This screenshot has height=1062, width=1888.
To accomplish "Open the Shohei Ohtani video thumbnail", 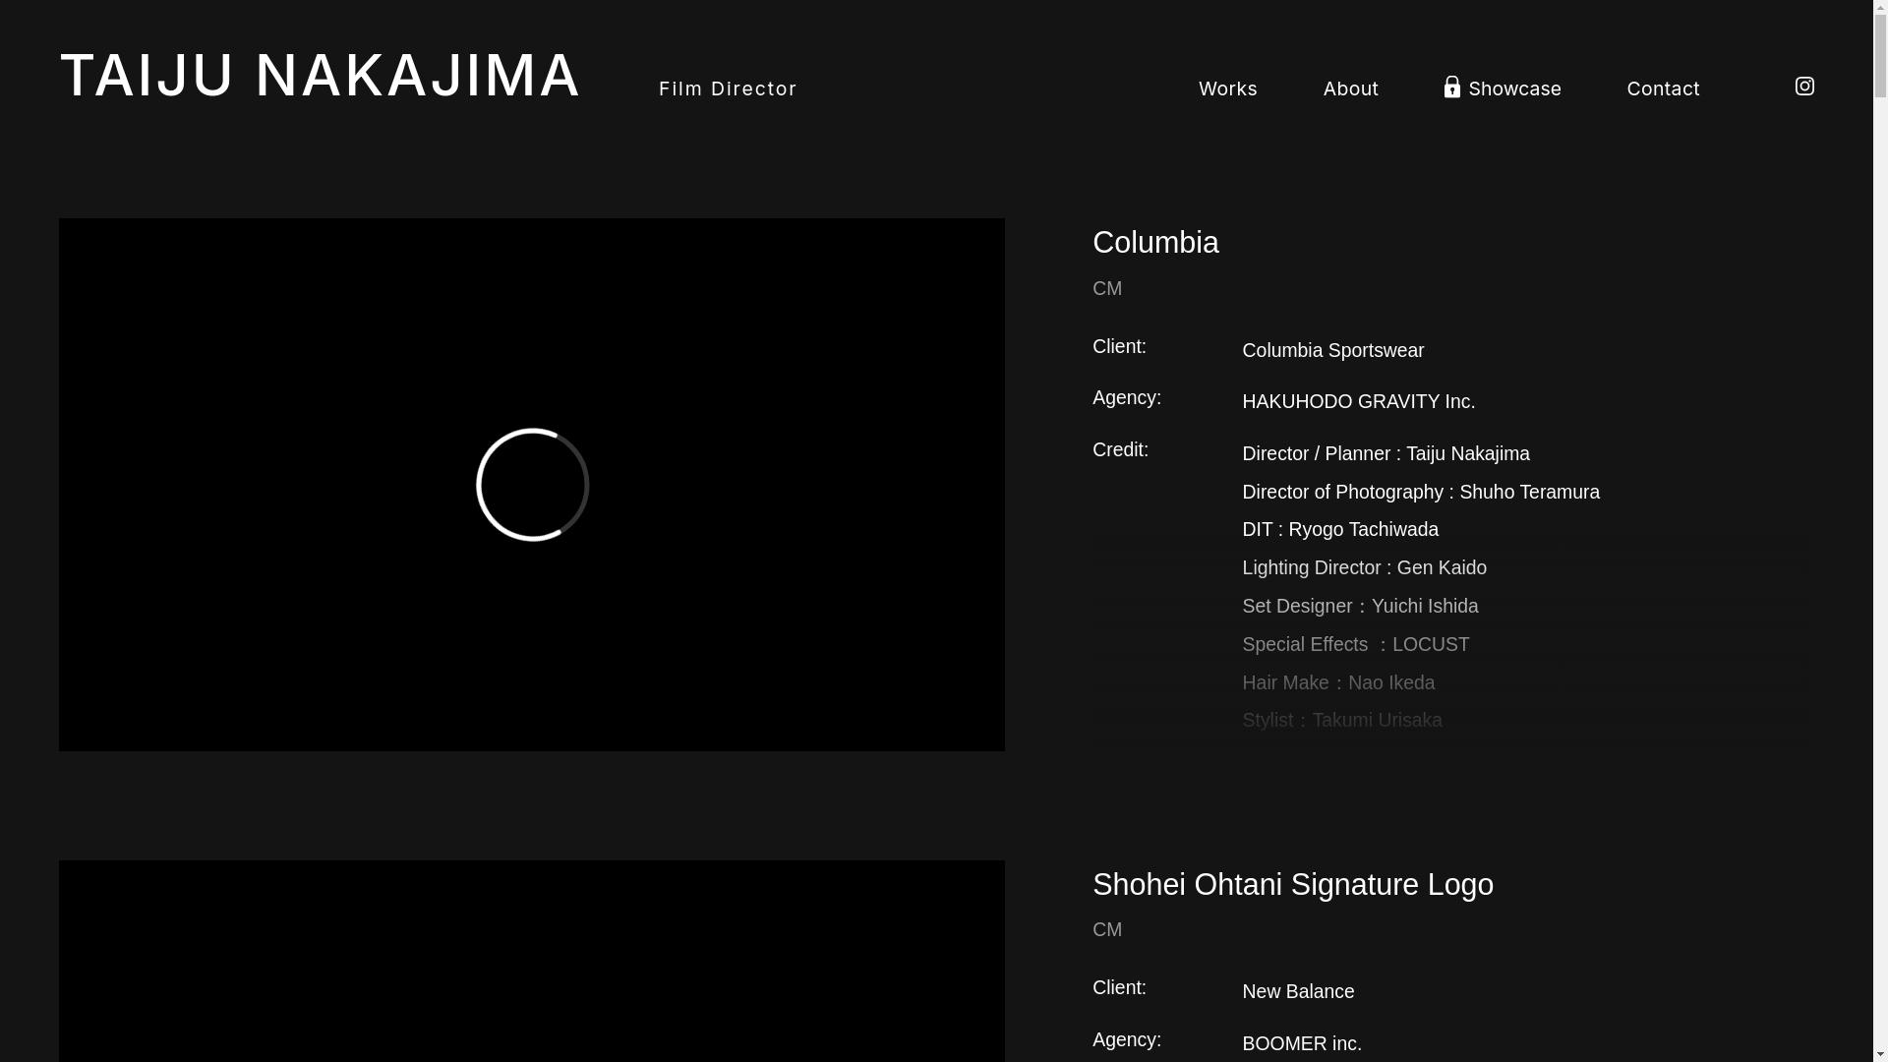I will pos(532,961).
